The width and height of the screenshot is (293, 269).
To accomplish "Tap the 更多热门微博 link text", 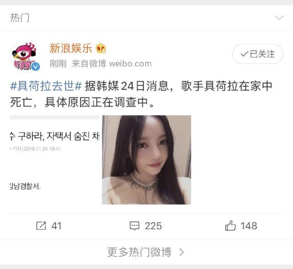I will (139, 252).
